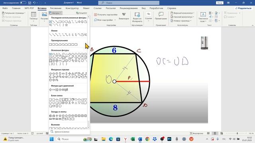Open File Explorer from taskbar
This screenshot has width=255, height=143.
pos(104,139)
